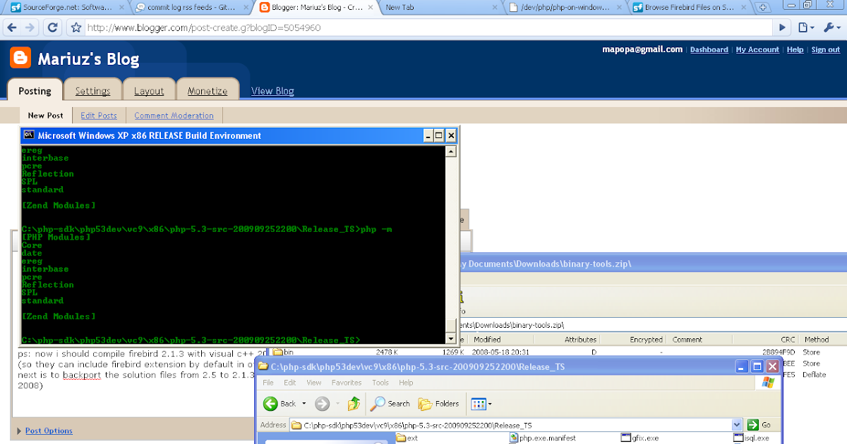Click the Blogger logo icon
847x444 pixels.
pos(19,56)
